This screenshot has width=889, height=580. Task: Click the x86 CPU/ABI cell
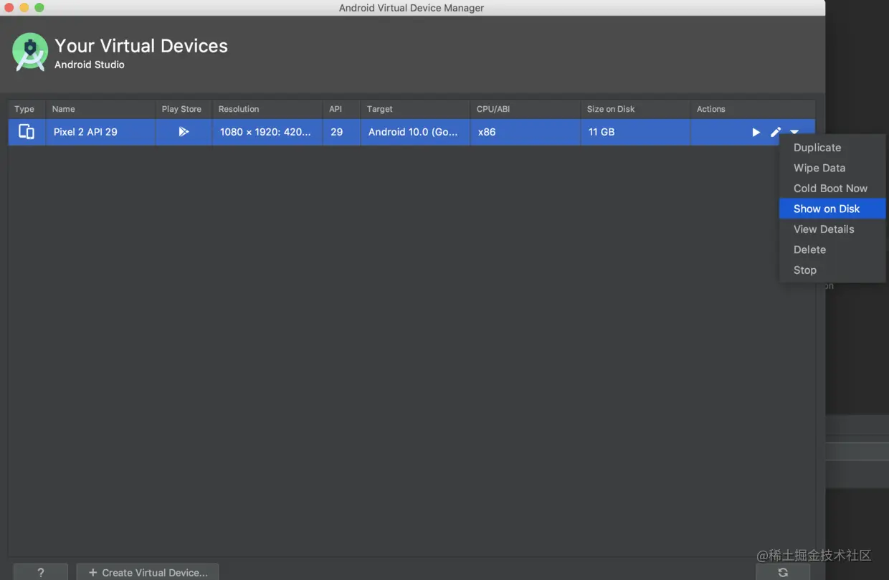[x=526, y=132]
